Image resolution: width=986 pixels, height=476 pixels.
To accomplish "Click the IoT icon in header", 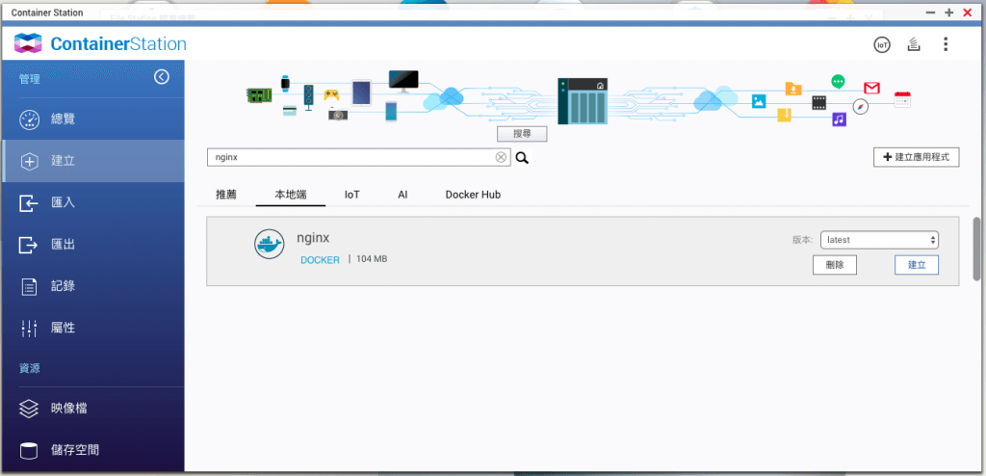I will click(881, 44).
